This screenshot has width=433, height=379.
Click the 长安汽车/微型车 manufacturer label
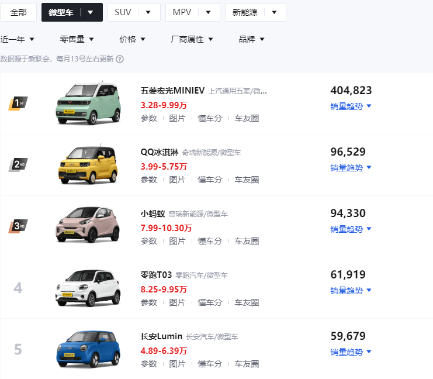point(212,336)
